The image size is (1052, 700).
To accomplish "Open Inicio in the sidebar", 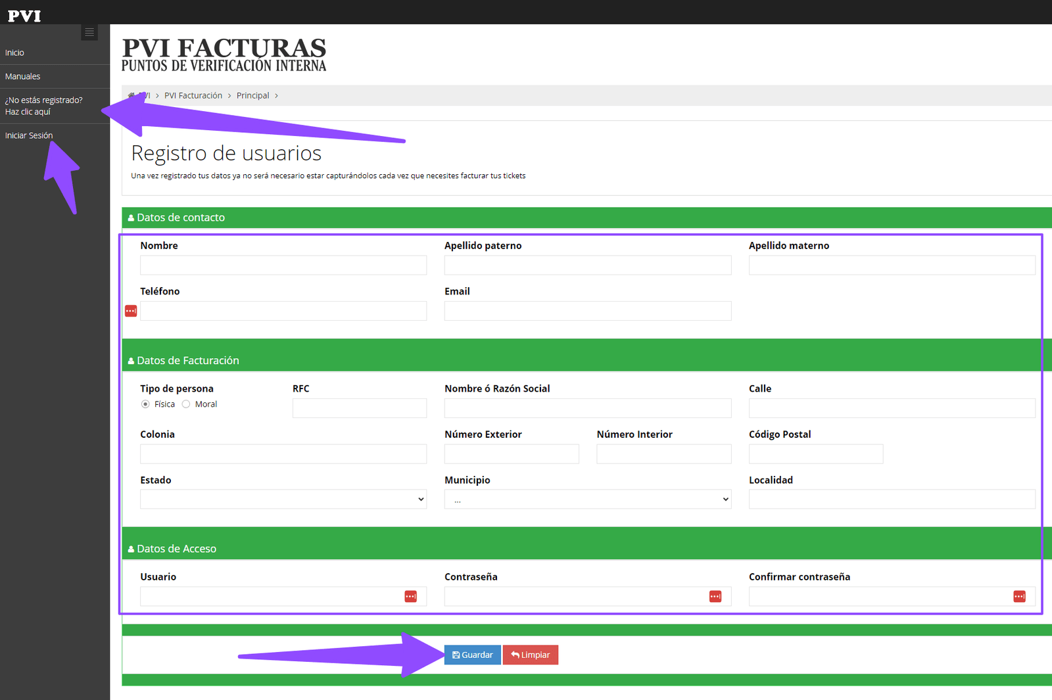I will [x=14, y=53].
